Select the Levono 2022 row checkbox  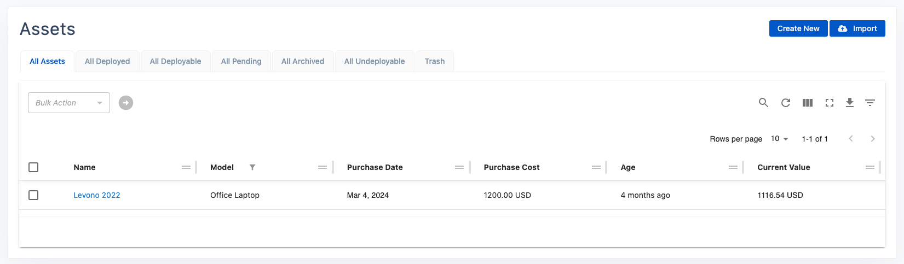33,195
